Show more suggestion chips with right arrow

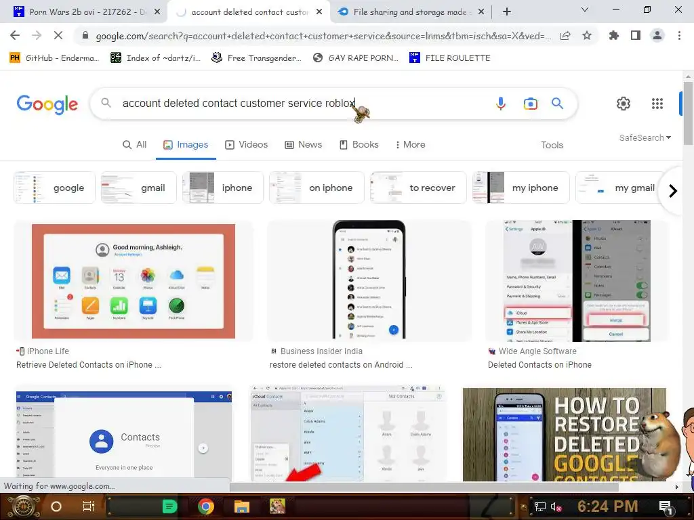[673, 190]
